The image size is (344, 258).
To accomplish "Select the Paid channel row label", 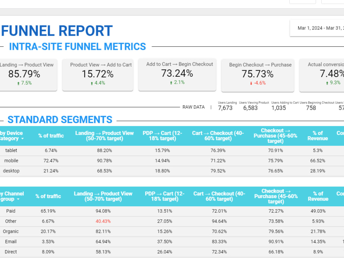I will coord(11,211).
